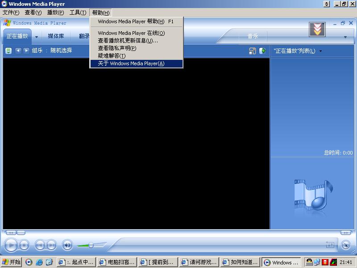
Task: Click the 总时间: 0:00 text
Action: 338,153
